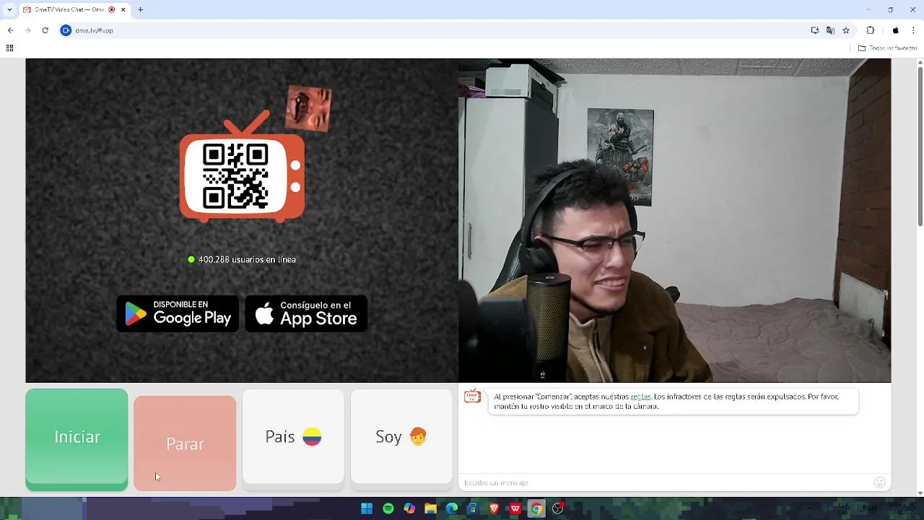Click the OmeTV avatar icon beside rules message
Viewport: 924px width, 520px height.
click(472, 396)
